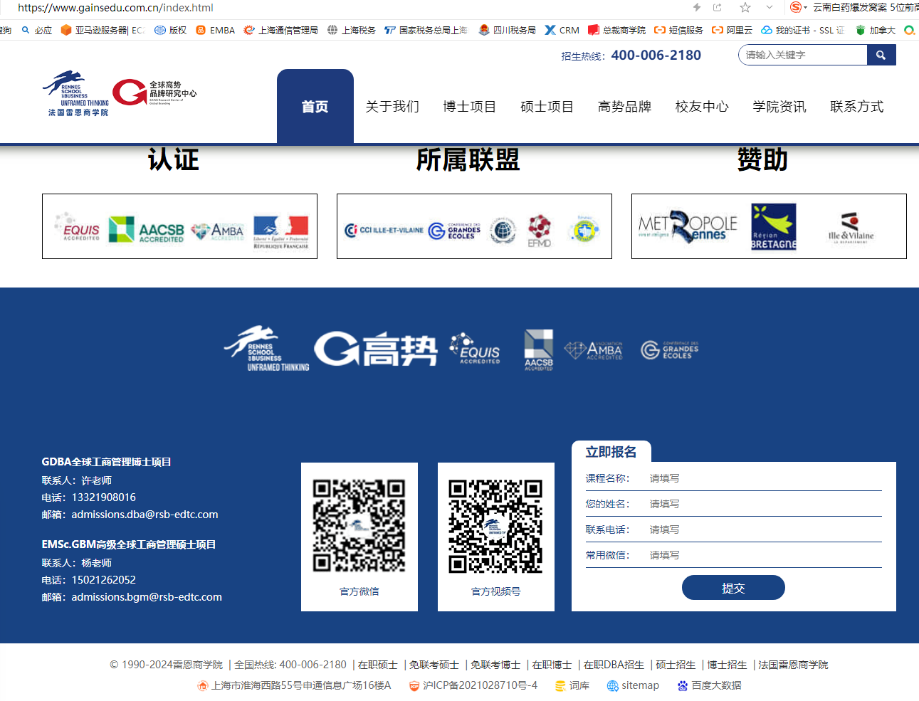The height and width of the screenshot is (701, 919).
Task: Go to the 联系方式 menu item
Action: tap(856, 107)
